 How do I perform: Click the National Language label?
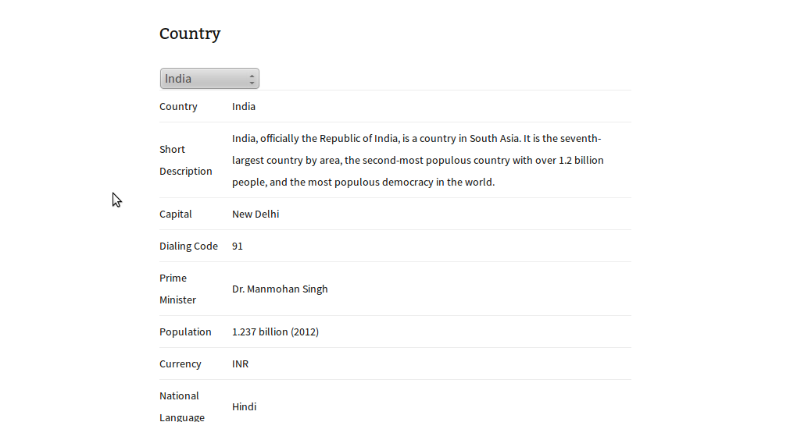[x=182, y=406]
